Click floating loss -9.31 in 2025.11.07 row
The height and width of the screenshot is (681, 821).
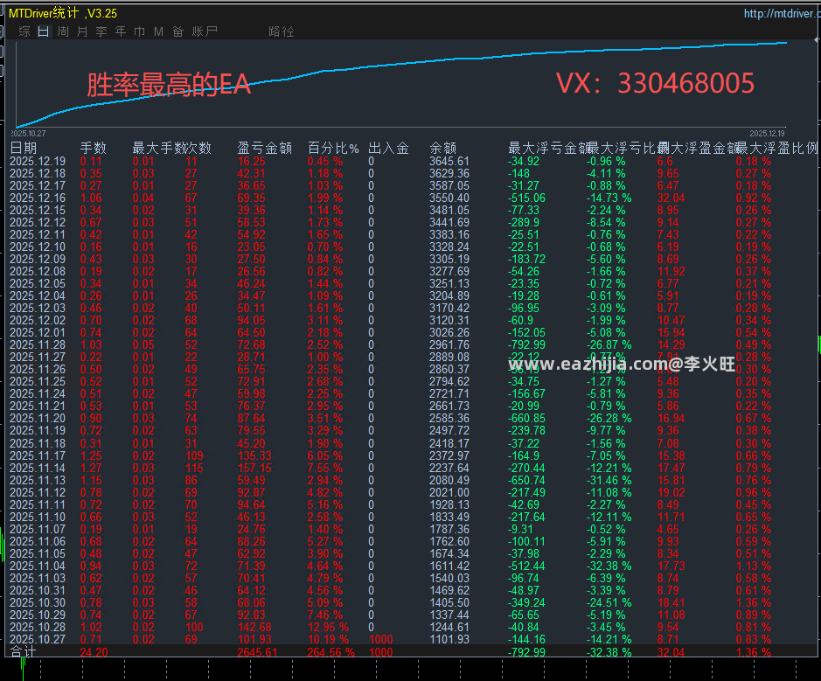[x=520, y=529]
